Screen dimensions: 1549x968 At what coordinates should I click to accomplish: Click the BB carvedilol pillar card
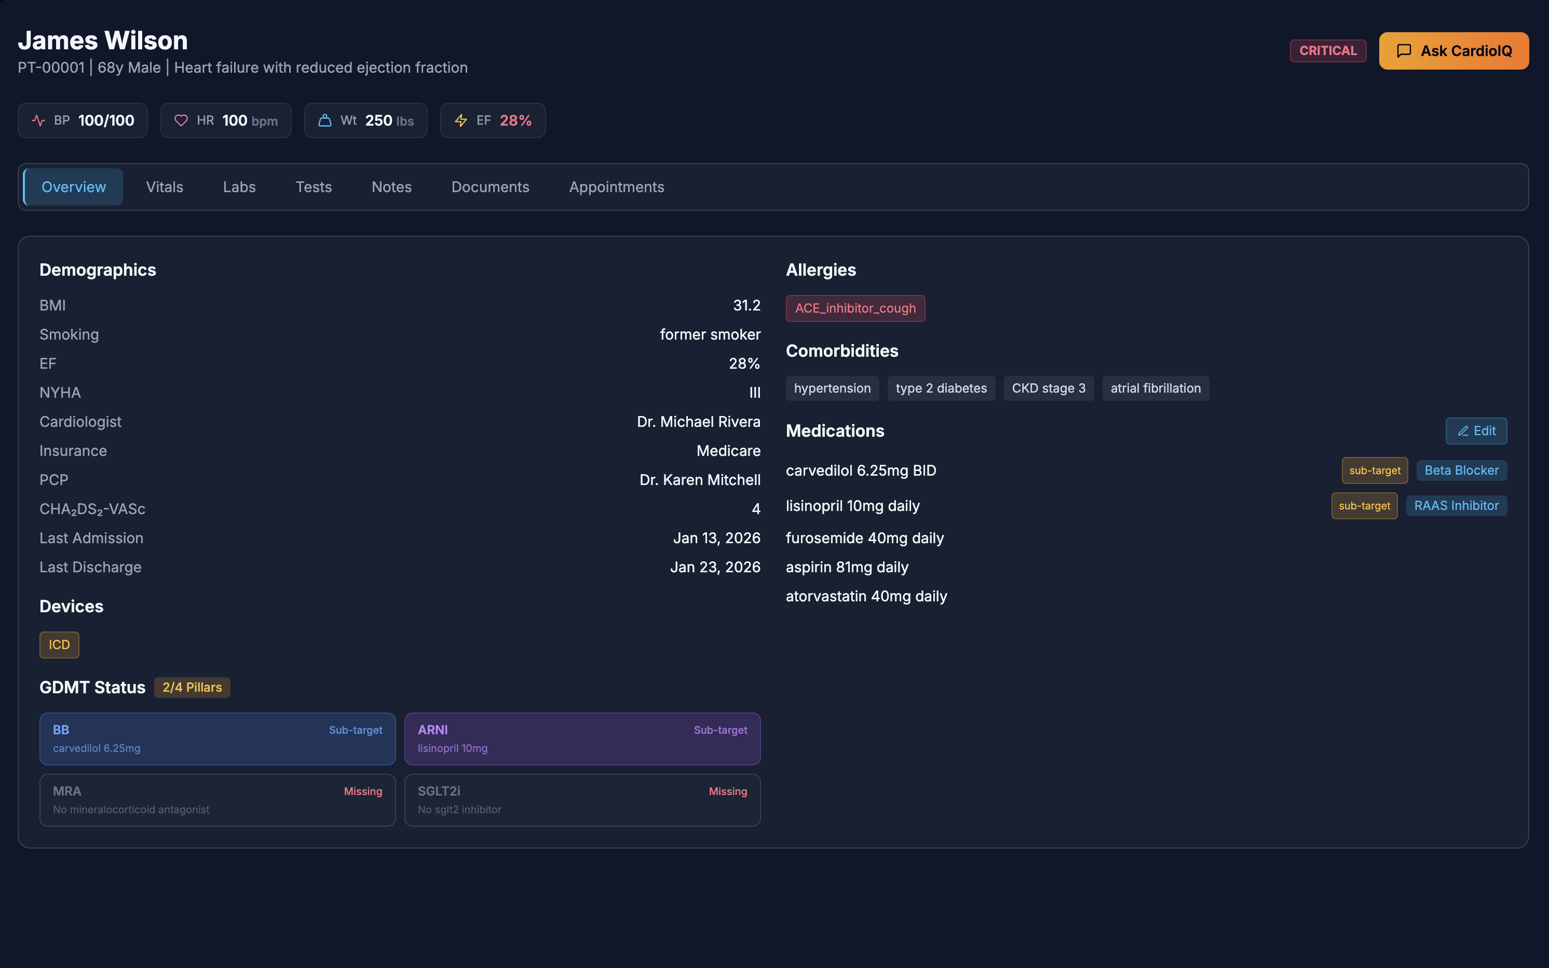pyautogui.click(x=218, y=739)
